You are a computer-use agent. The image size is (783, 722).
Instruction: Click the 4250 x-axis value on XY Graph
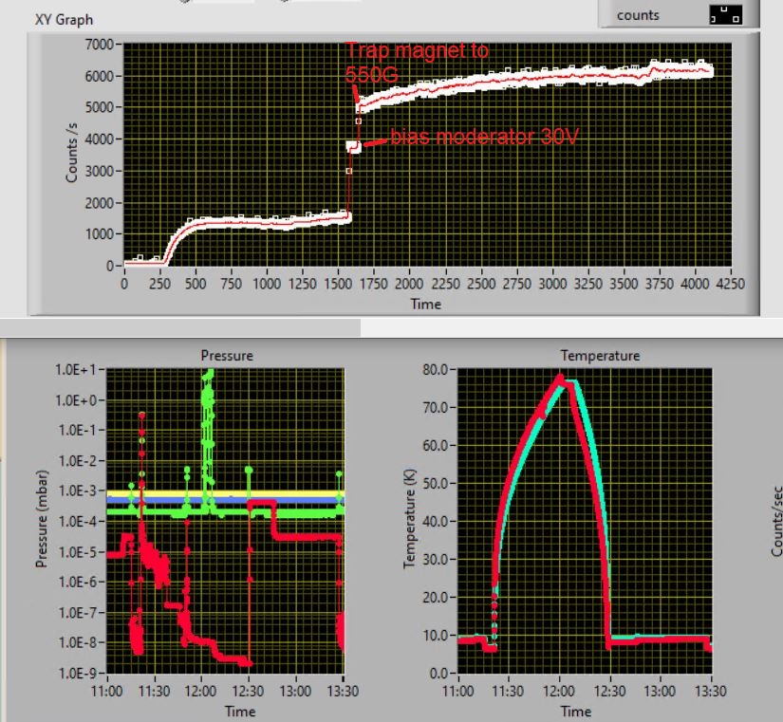click(730, 284)
